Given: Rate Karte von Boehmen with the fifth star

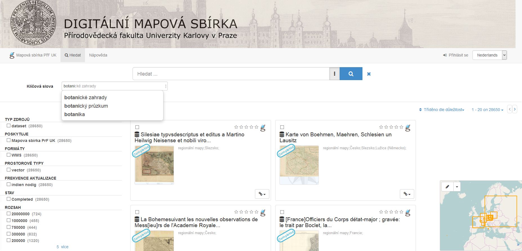Looking at the screenshot, I should (x=401, y=127).
